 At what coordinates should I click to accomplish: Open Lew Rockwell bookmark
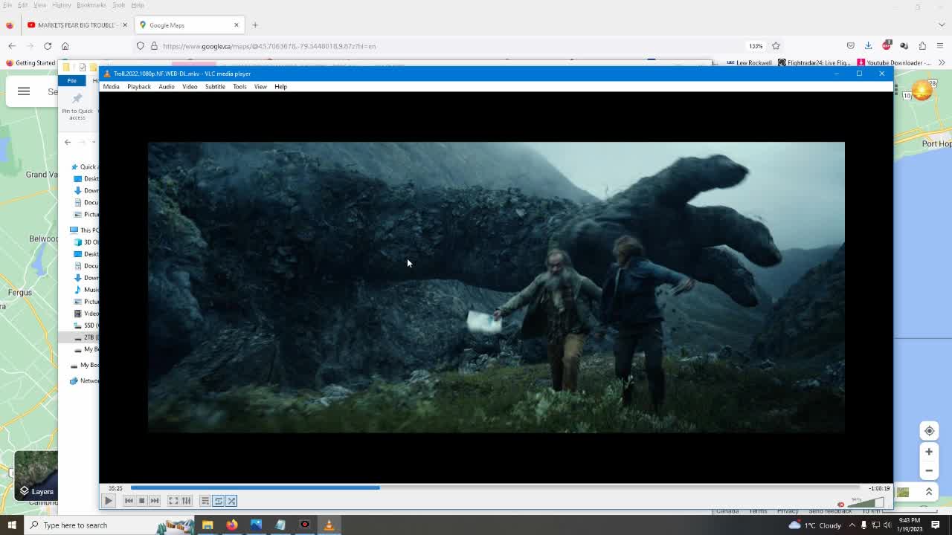750,62
